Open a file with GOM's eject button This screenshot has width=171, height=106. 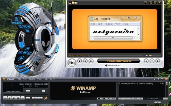click(146, 61)
